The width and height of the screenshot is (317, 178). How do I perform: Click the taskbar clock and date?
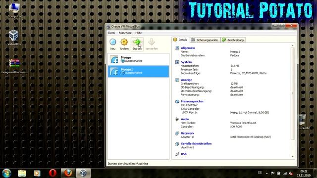(304, 174)
